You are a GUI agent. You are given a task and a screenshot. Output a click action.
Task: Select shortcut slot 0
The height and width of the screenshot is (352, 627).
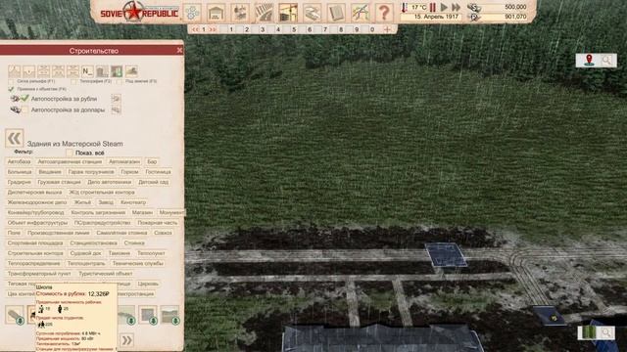(x=372, y=29)
